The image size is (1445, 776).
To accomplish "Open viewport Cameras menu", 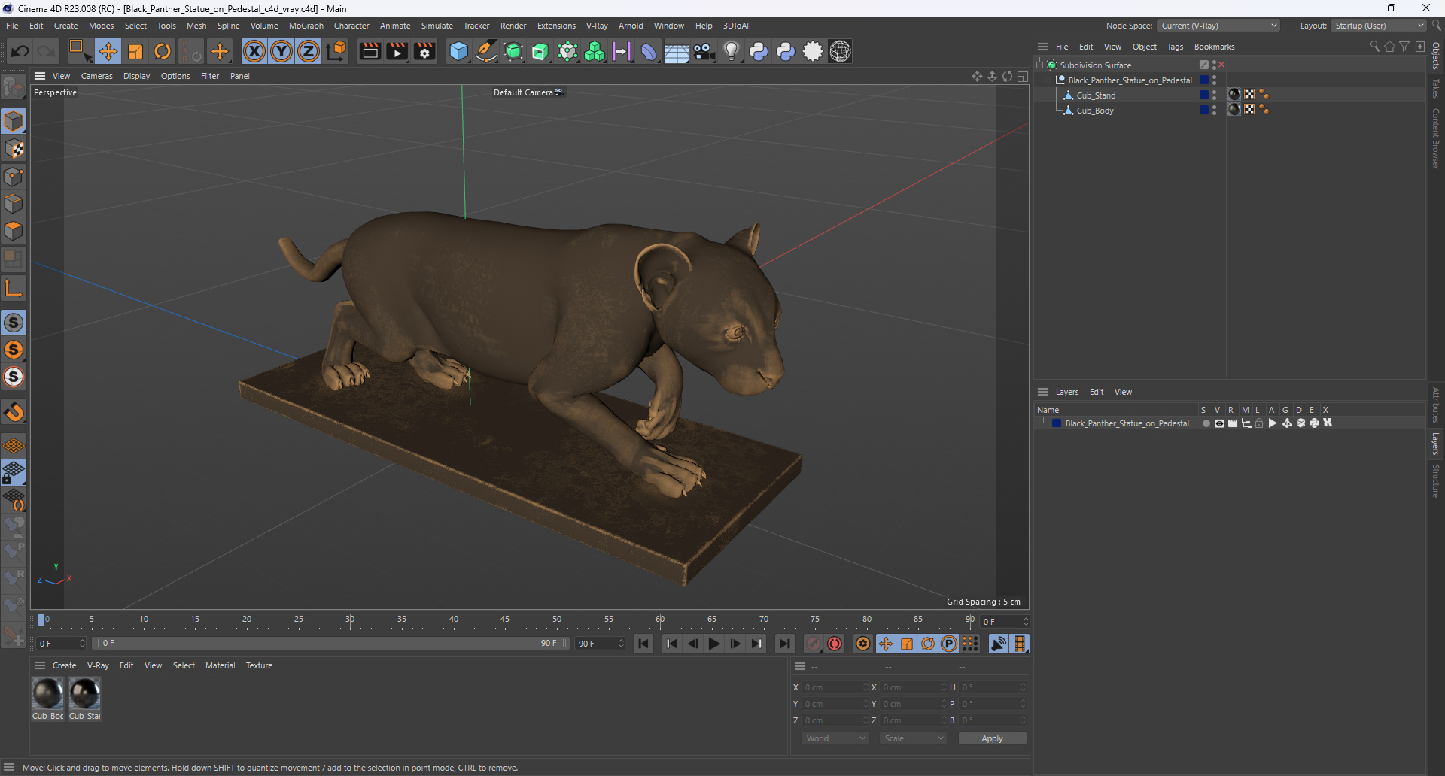I will pos(96,76).
